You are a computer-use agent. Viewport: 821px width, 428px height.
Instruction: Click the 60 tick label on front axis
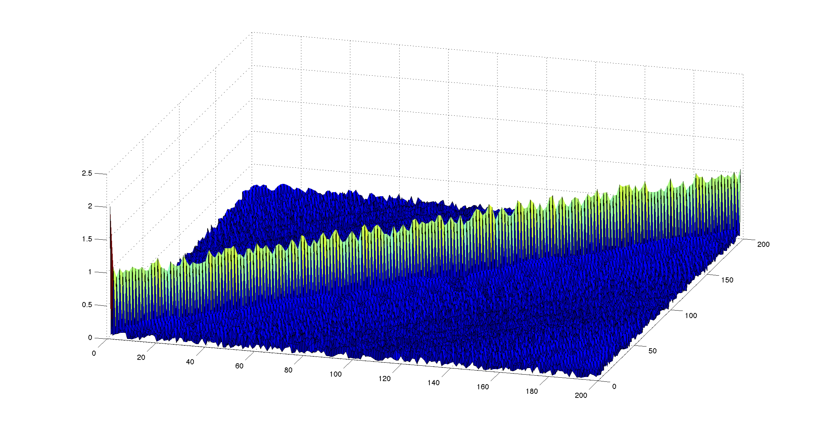click(239, 366)
